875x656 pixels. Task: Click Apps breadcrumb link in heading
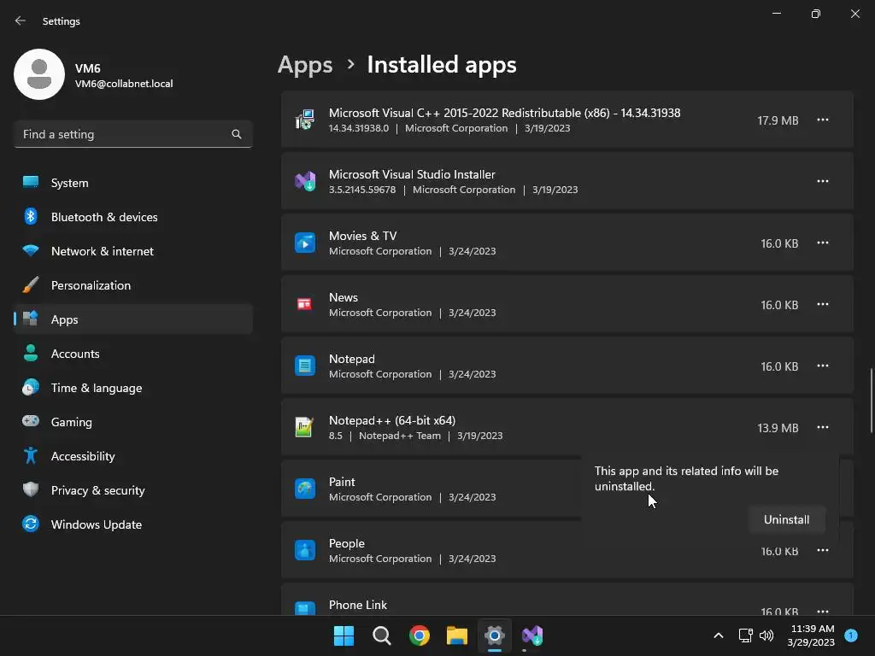coord(305,65)
